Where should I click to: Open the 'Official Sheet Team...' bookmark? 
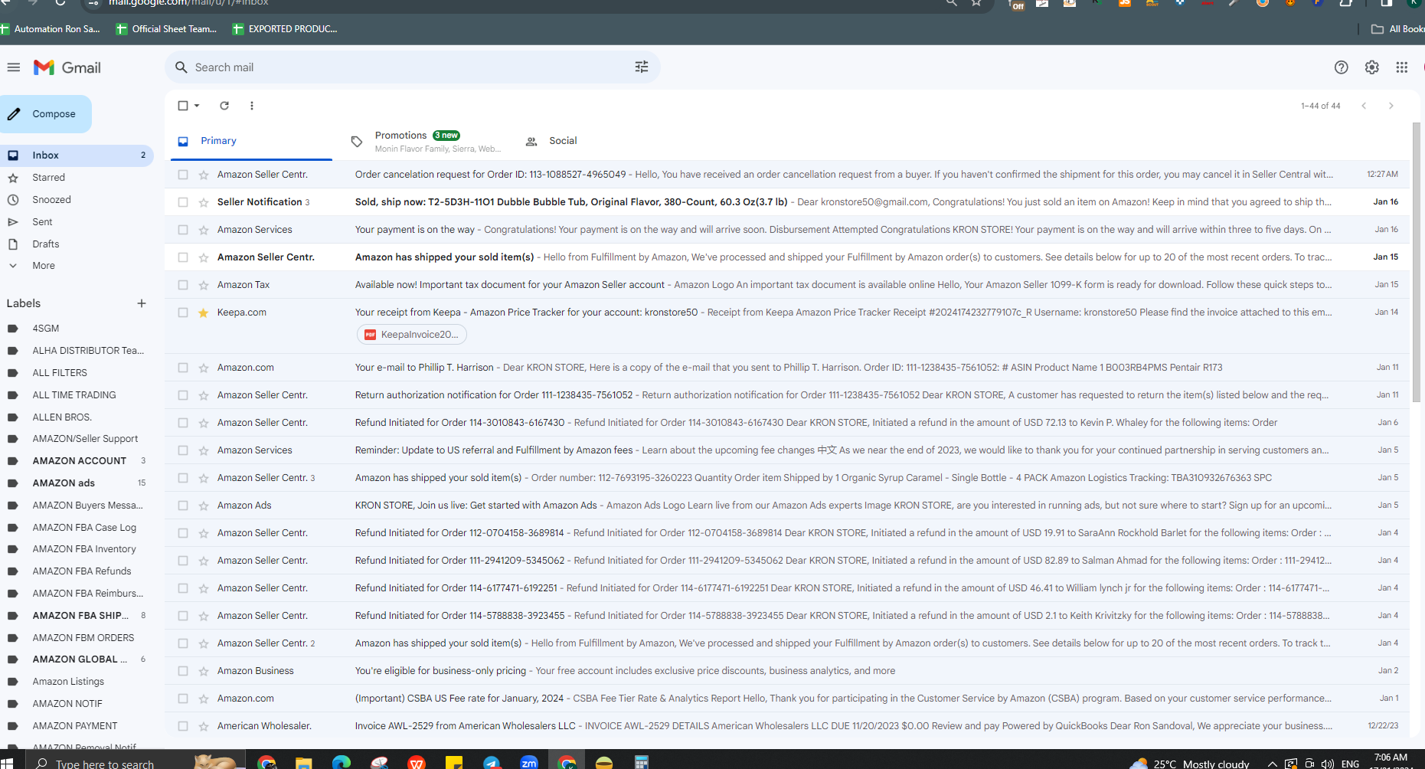pyautogui.click(x=166, y=29)
